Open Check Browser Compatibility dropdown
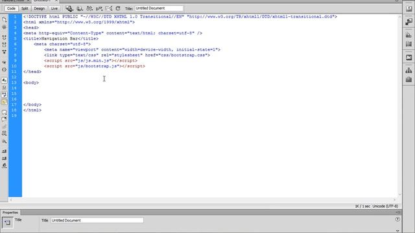The height and width of the screenshot is (233, 415). click(x=108, y=8)
